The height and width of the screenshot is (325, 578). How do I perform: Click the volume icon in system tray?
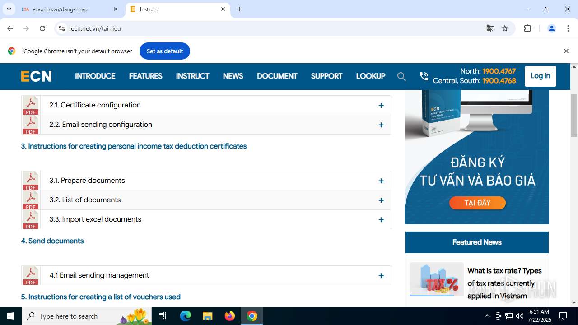[520, 316]
